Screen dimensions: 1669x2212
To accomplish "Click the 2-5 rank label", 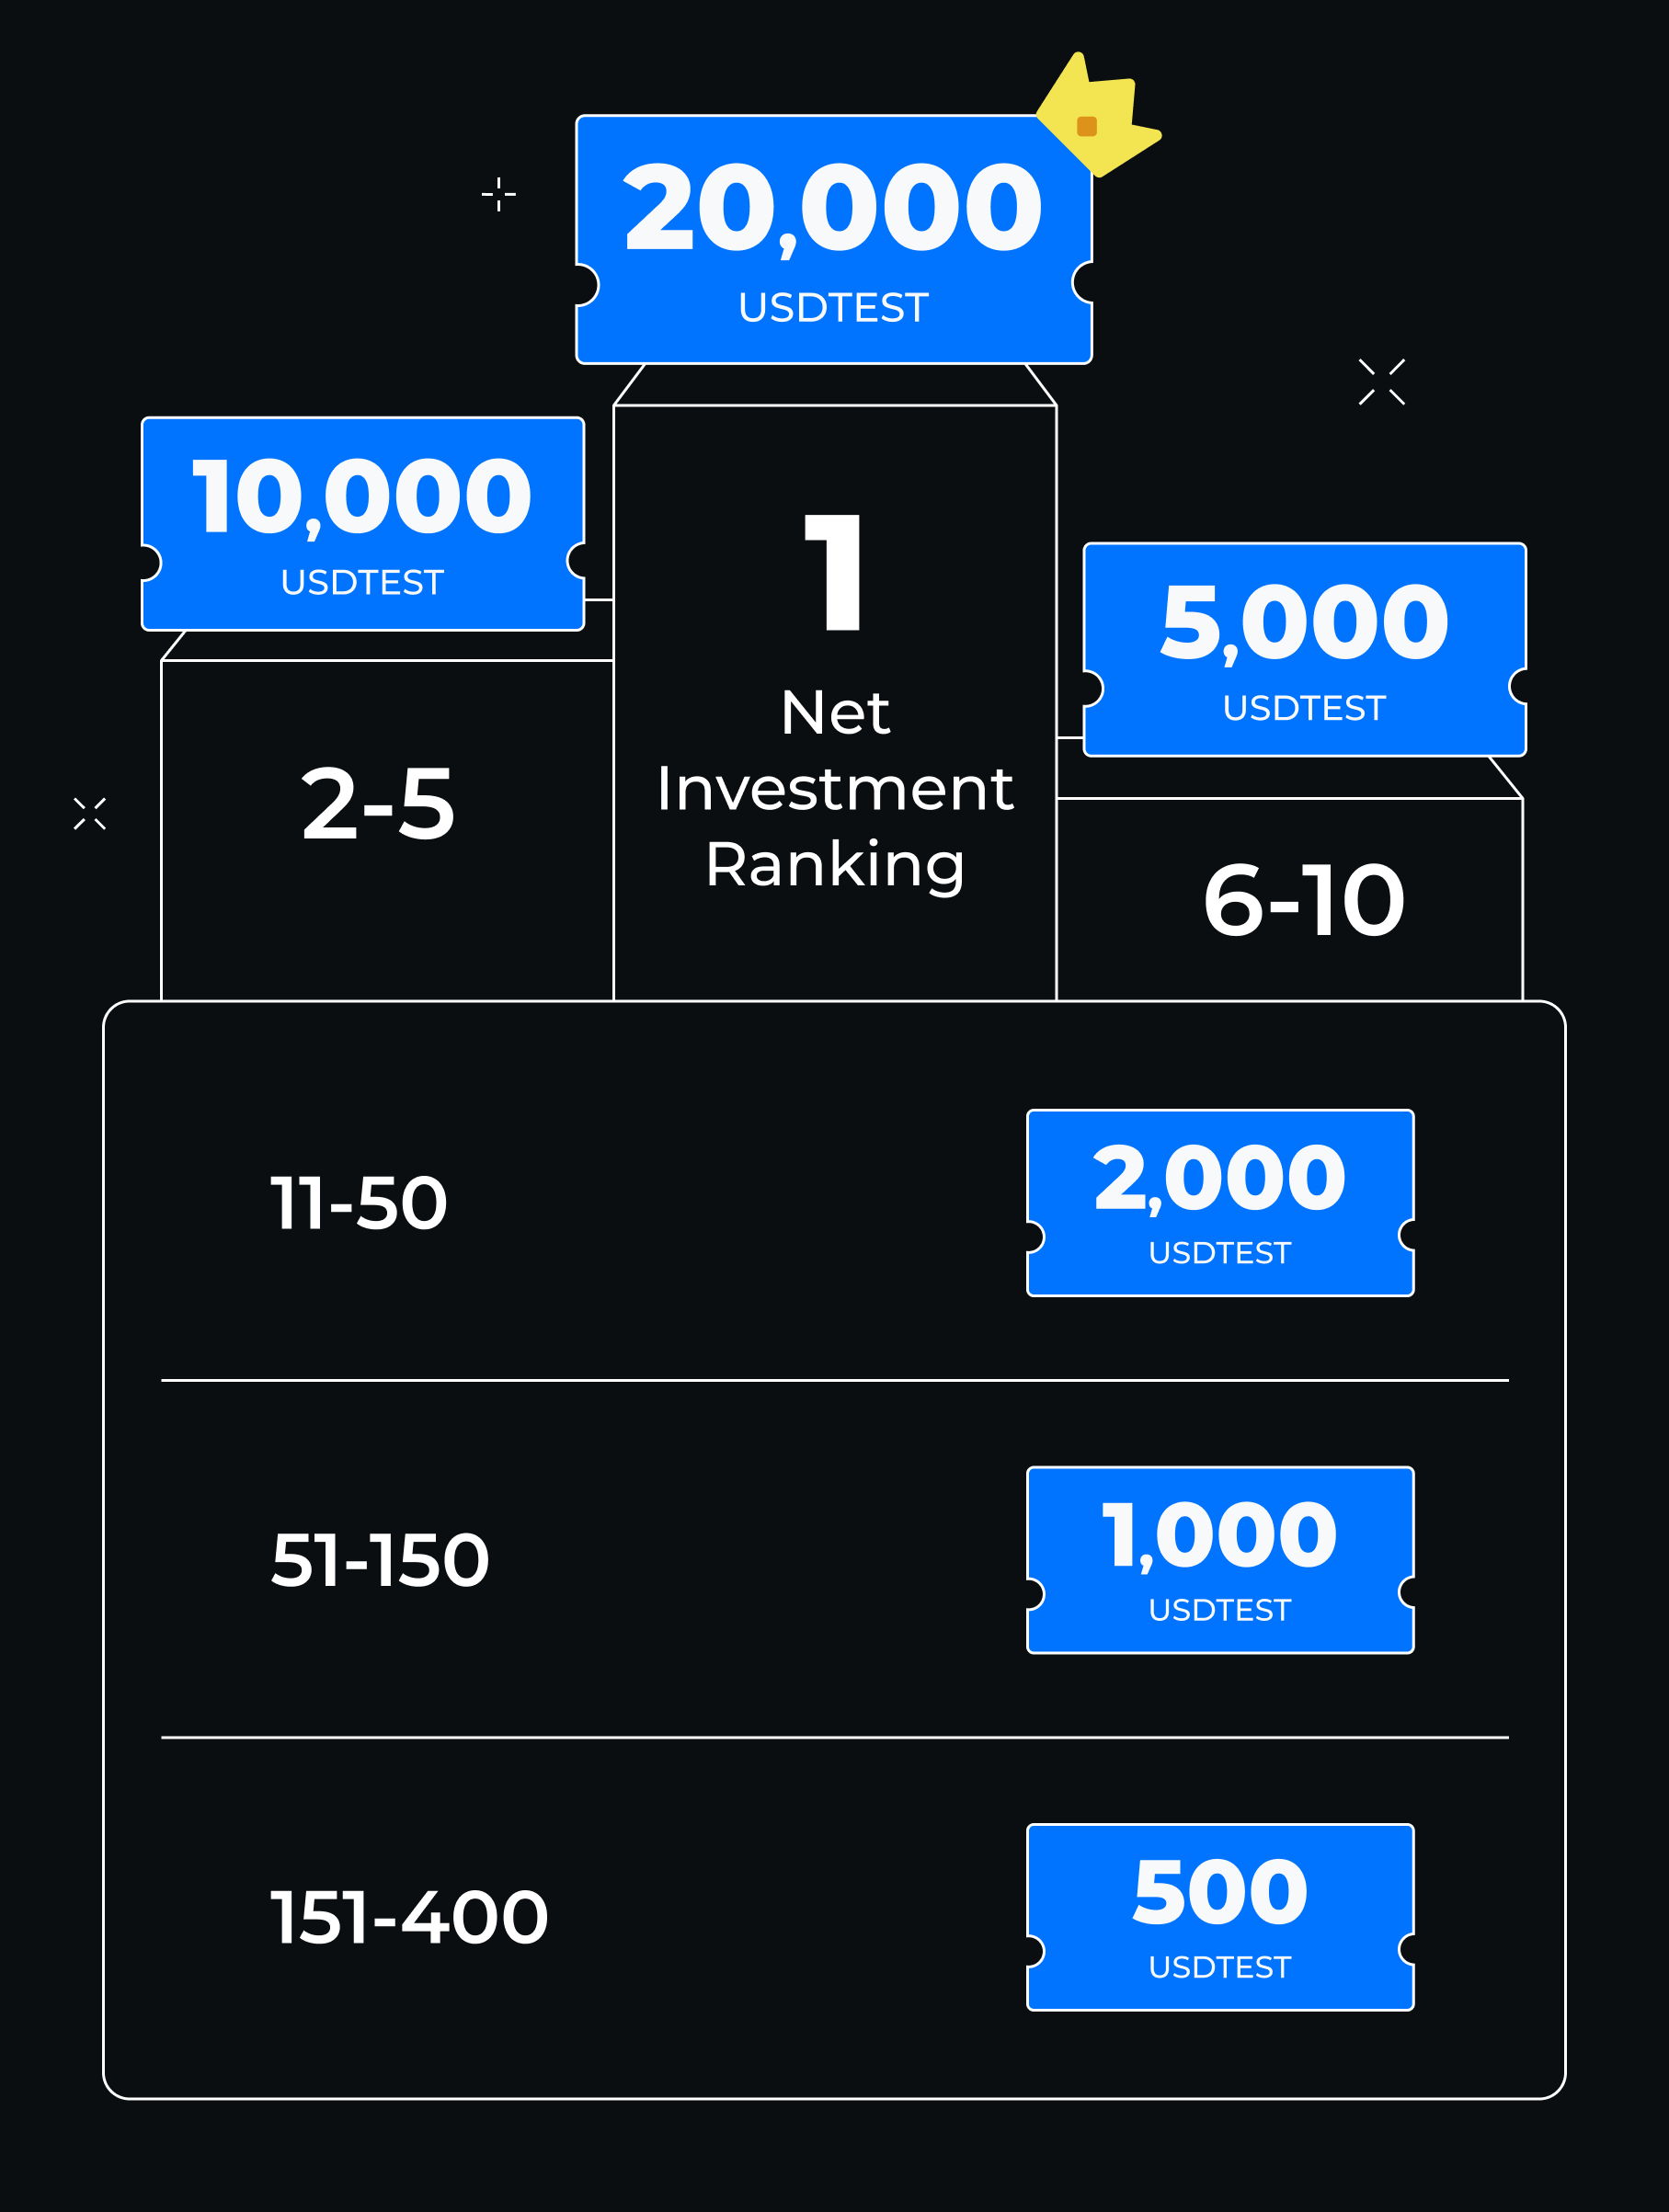I will (x=378, y=804).
